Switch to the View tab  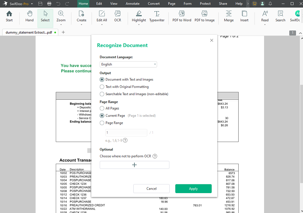point(114,3)
